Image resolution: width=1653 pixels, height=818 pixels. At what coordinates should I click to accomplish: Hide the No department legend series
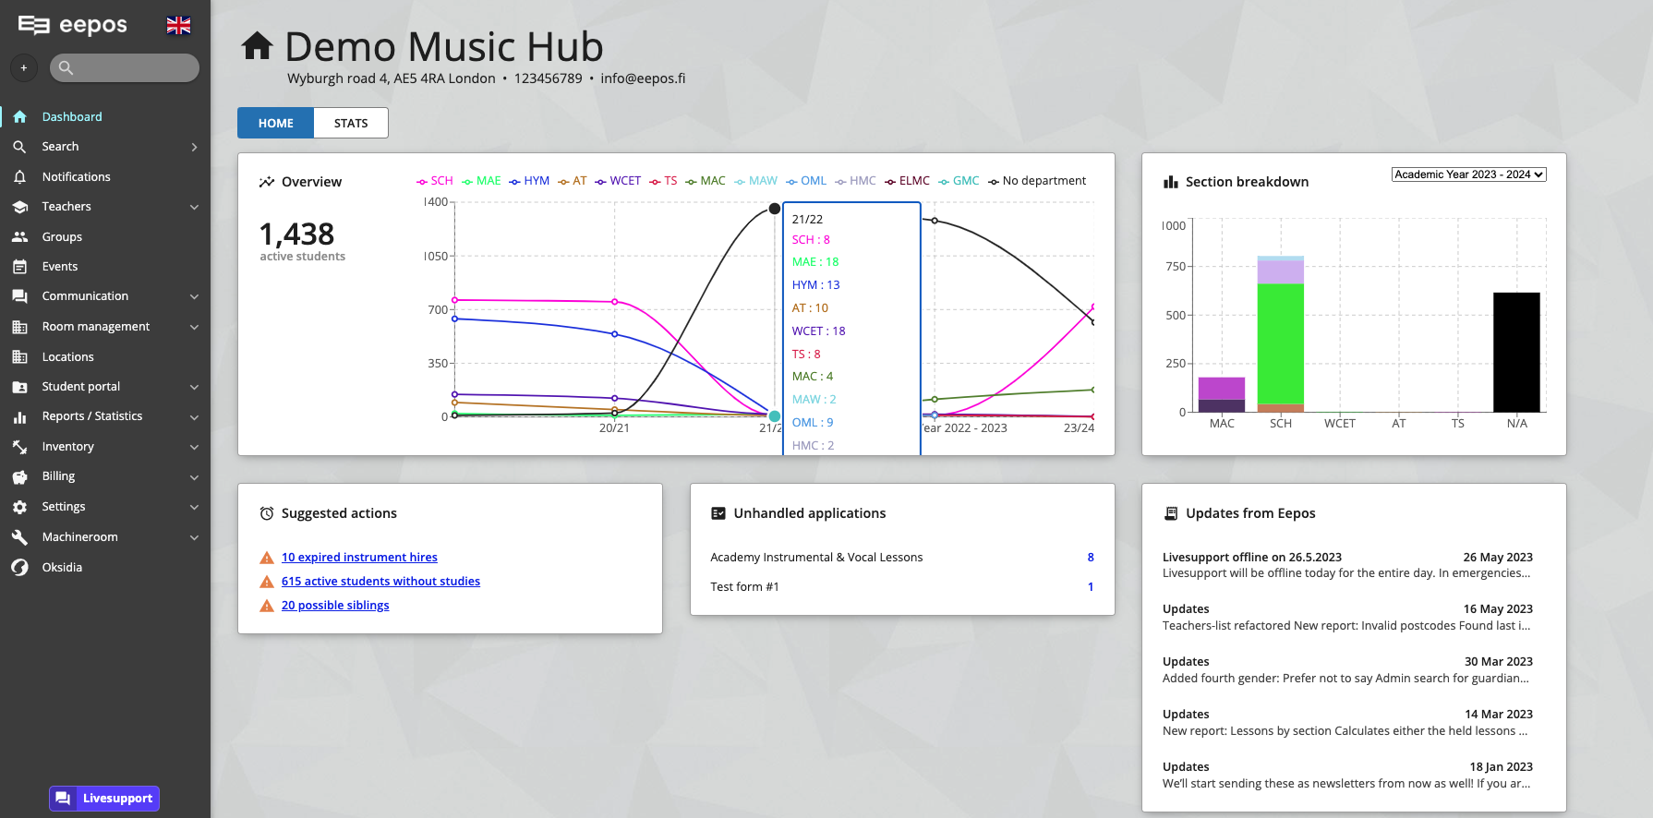[1037, 181]
